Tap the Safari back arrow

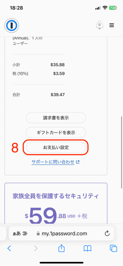(9, 248)
